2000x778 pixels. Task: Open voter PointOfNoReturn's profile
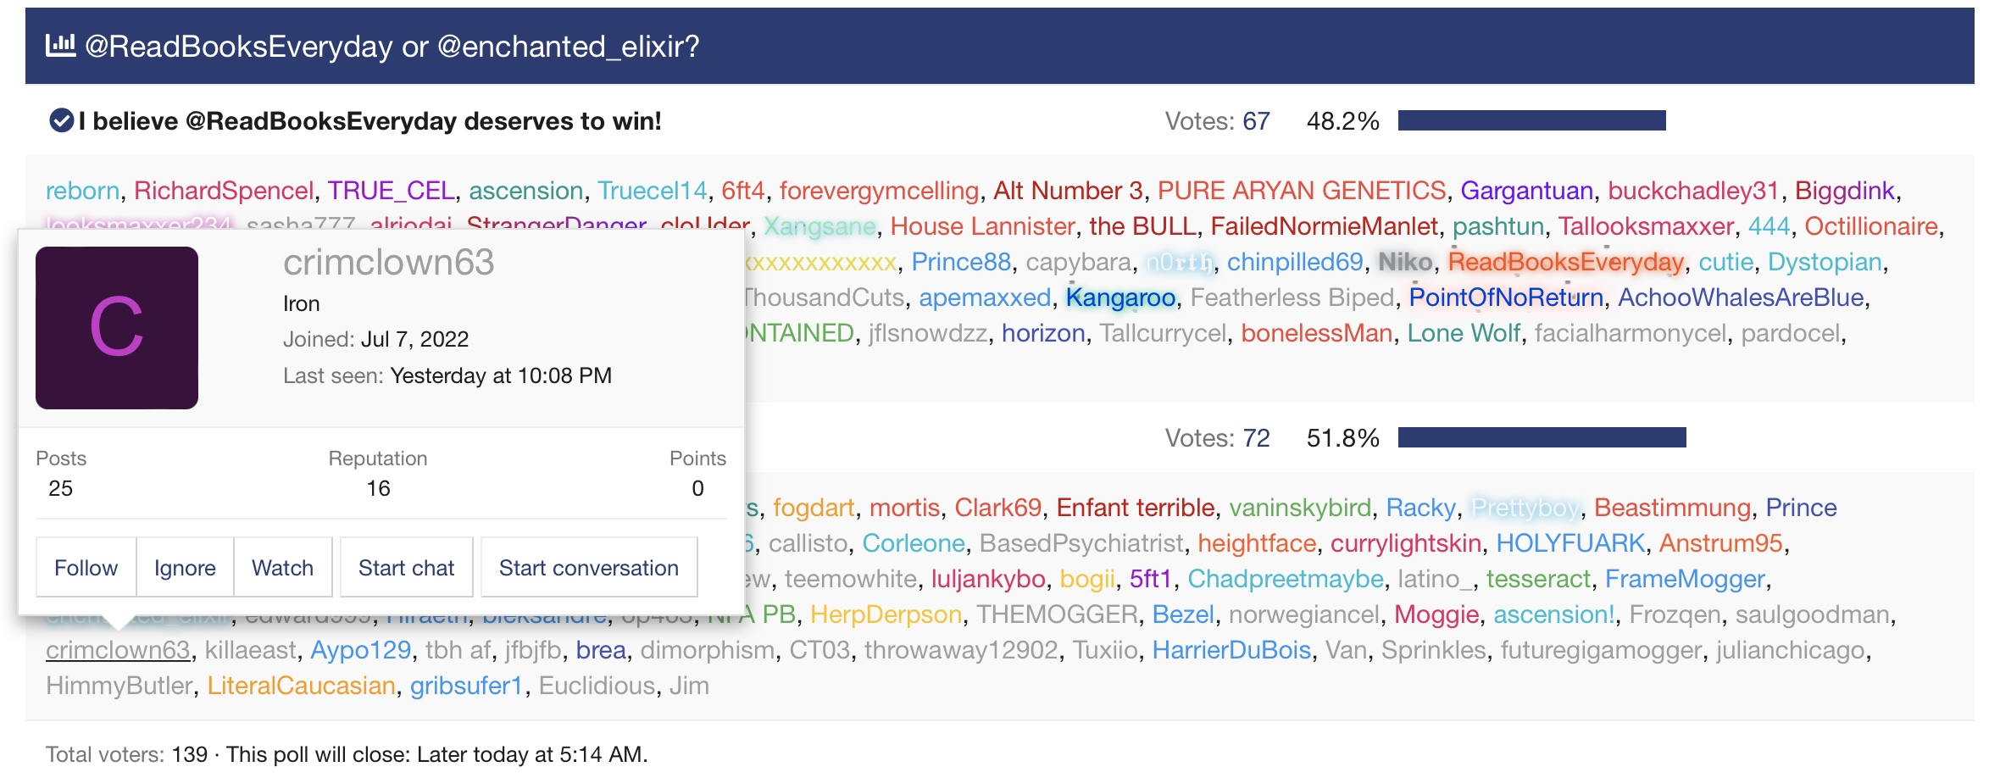1506,297
